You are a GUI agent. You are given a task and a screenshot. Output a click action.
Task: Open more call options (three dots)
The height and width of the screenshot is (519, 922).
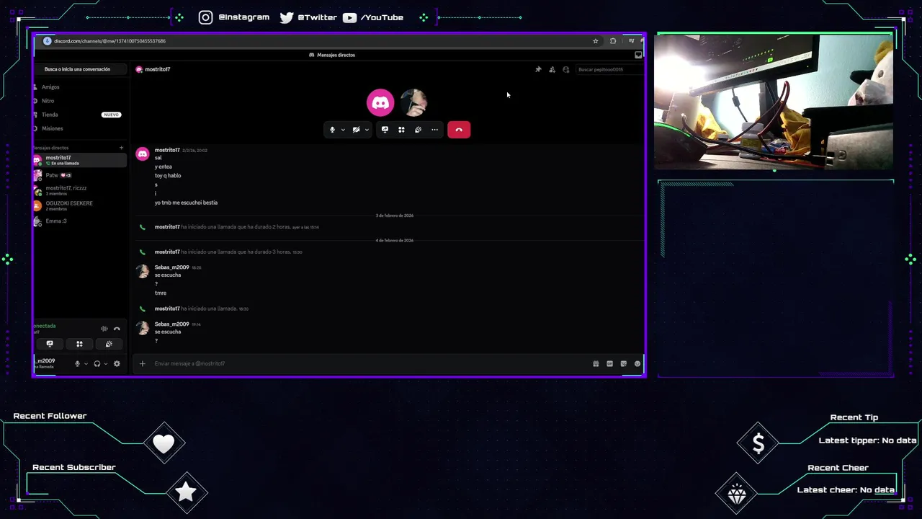click(434, 130)
